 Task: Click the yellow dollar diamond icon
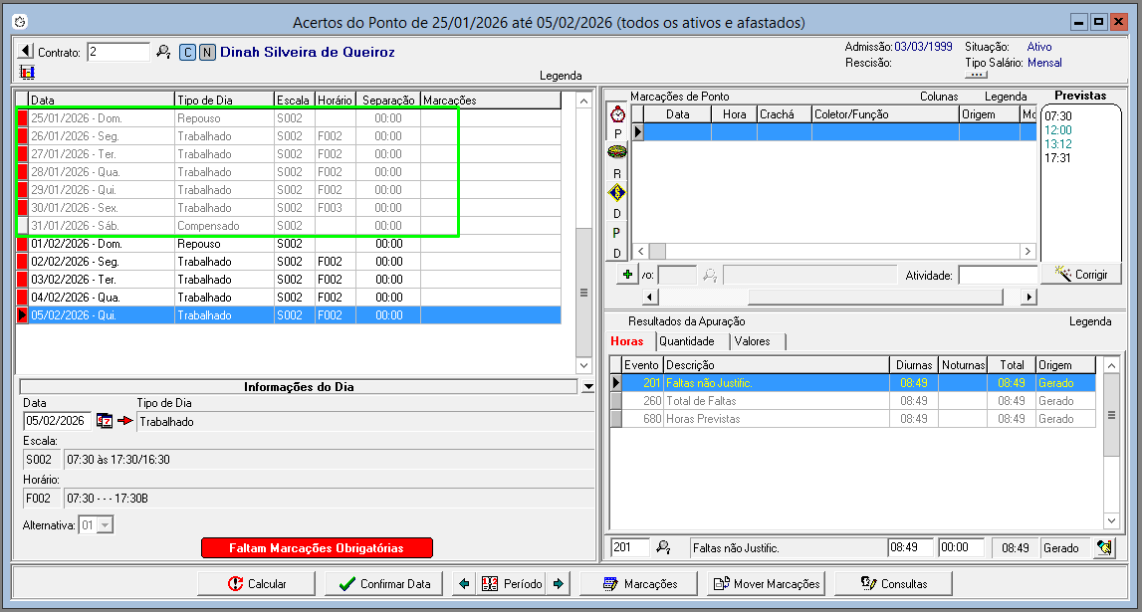point(617,193)
